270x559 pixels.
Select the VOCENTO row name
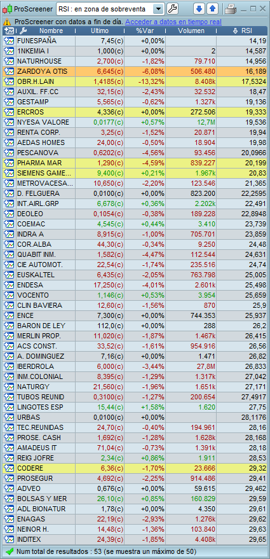tap(33, 295)
